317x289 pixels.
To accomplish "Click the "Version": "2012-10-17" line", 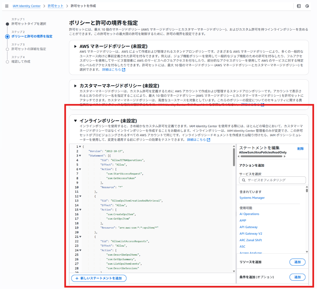I will click(x=106, y=151).
